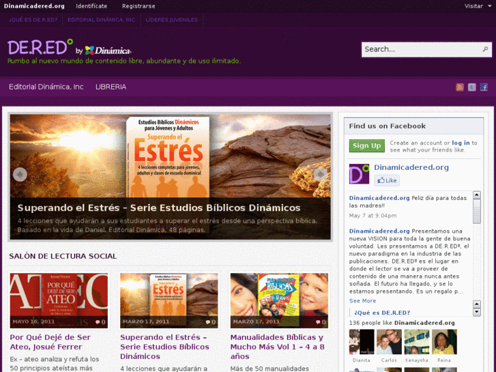Click comment count on Estrés post thumbnail
This screenshot has height=372, width=496.
click(211, 322)
